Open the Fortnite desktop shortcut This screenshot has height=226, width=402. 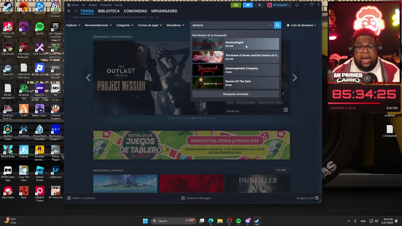pyautogui.click(x=24, y=152)
